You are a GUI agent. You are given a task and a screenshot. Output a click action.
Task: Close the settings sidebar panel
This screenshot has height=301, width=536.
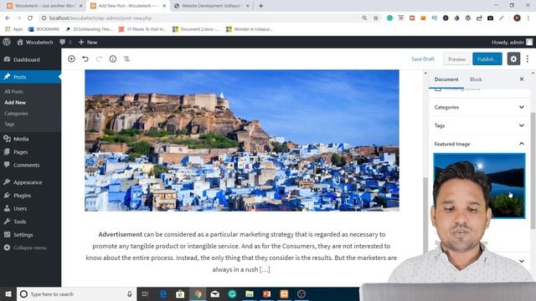coord(522,79)
